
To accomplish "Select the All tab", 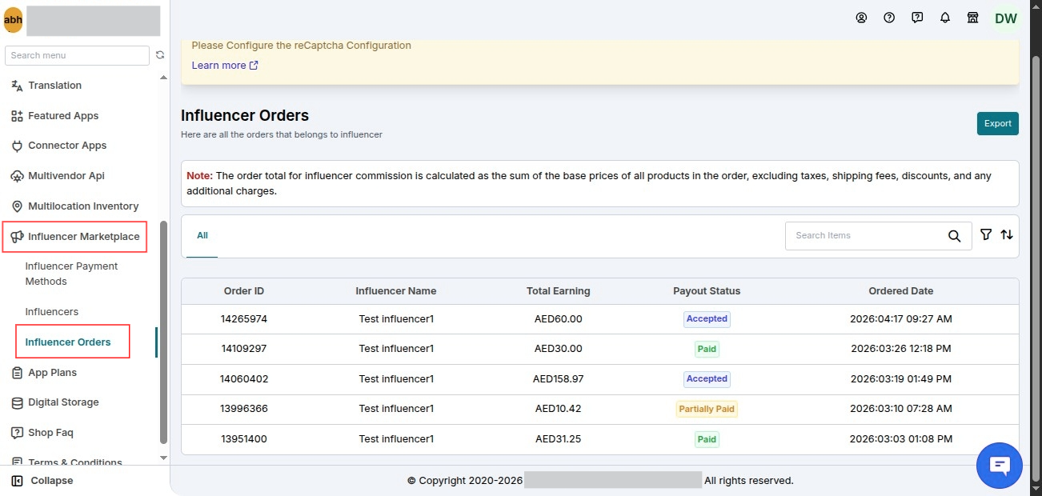I will click(202, 236).
